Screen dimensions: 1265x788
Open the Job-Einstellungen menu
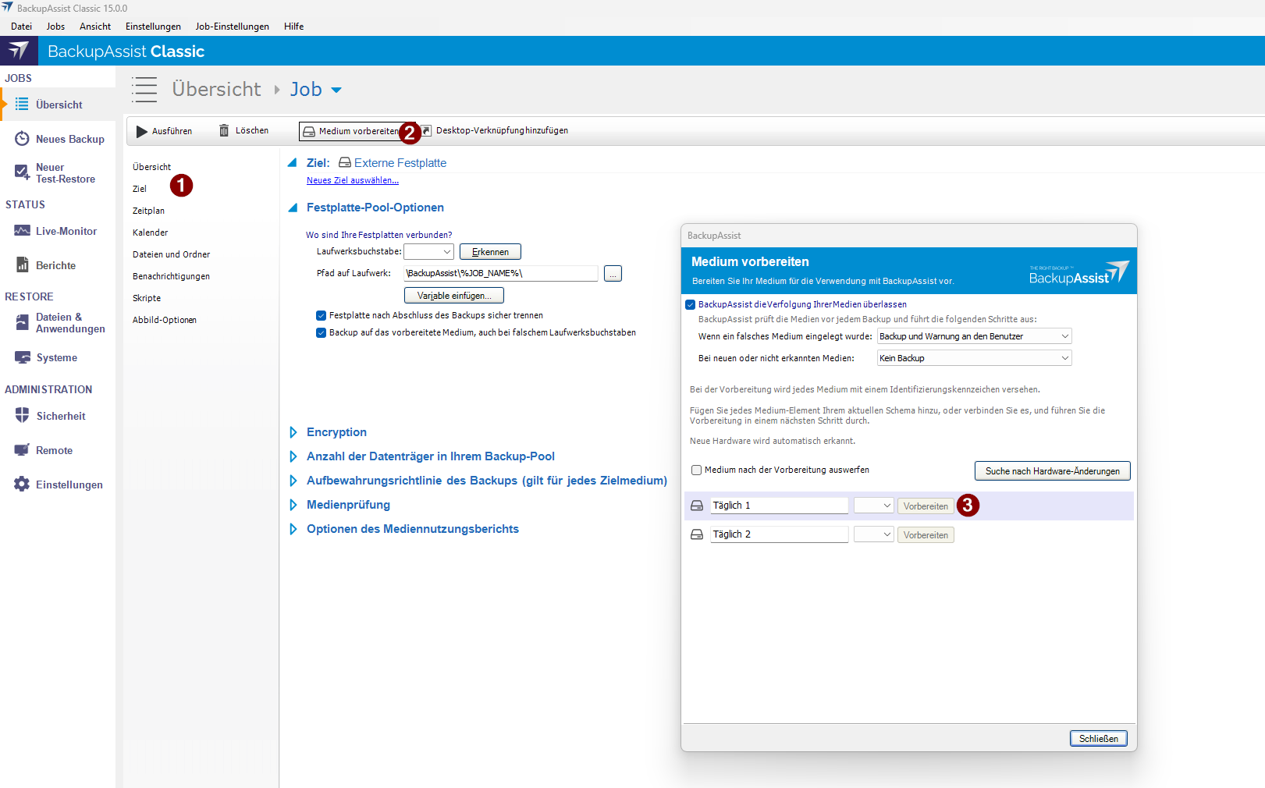click(232, 27)
